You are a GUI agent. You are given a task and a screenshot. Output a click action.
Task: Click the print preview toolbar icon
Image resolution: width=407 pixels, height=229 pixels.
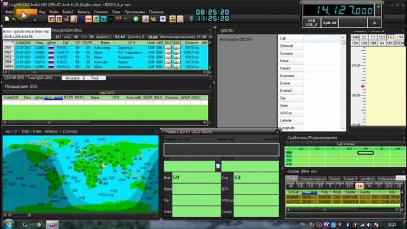tap(74, 19)
